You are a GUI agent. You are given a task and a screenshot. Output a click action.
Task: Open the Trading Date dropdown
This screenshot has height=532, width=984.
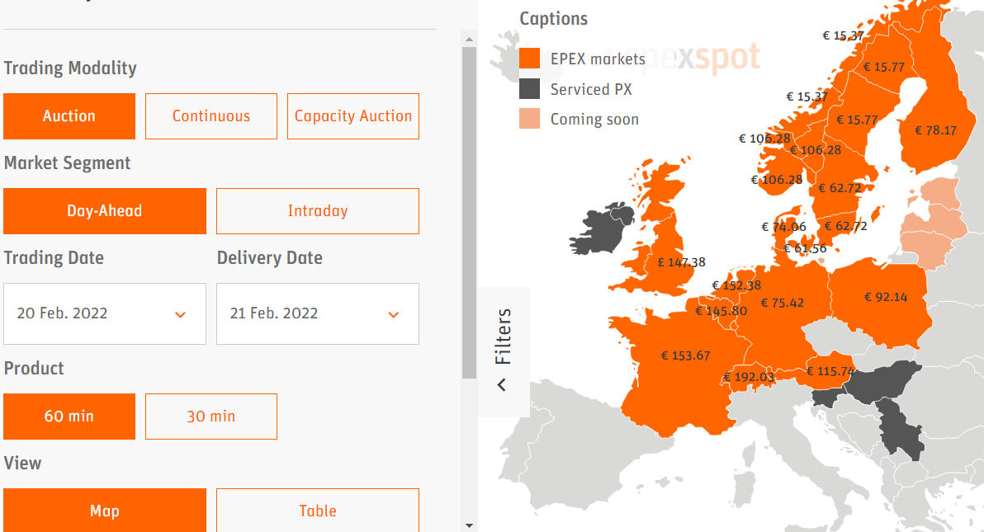(x=105, y=313)
